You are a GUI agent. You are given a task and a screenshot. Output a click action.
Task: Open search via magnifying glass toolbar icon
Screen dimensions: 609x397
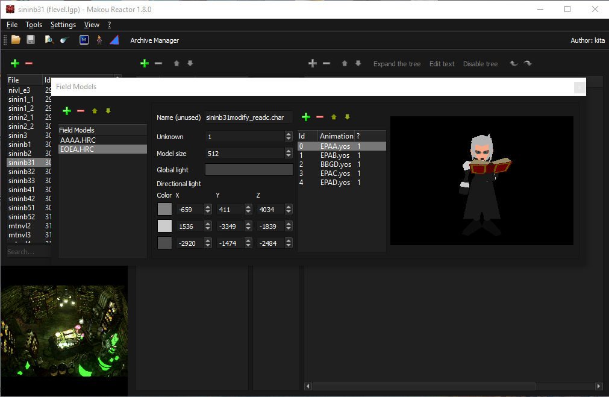pyautogui.click(x=49, y=40)
